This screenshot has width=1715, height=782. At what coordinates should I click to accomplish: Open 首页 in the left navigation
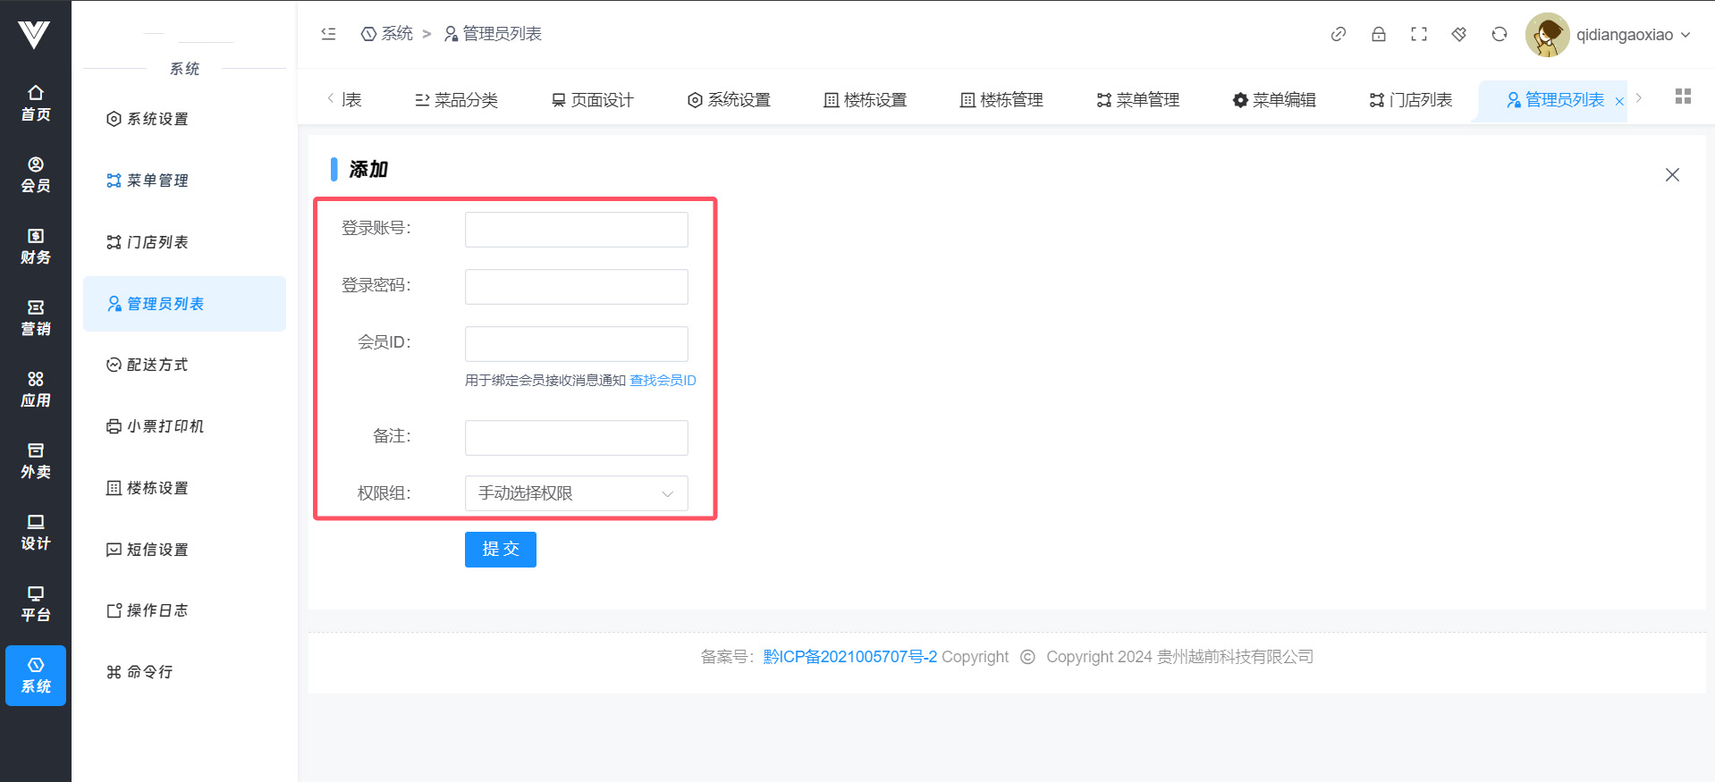[x=36, y=103]
